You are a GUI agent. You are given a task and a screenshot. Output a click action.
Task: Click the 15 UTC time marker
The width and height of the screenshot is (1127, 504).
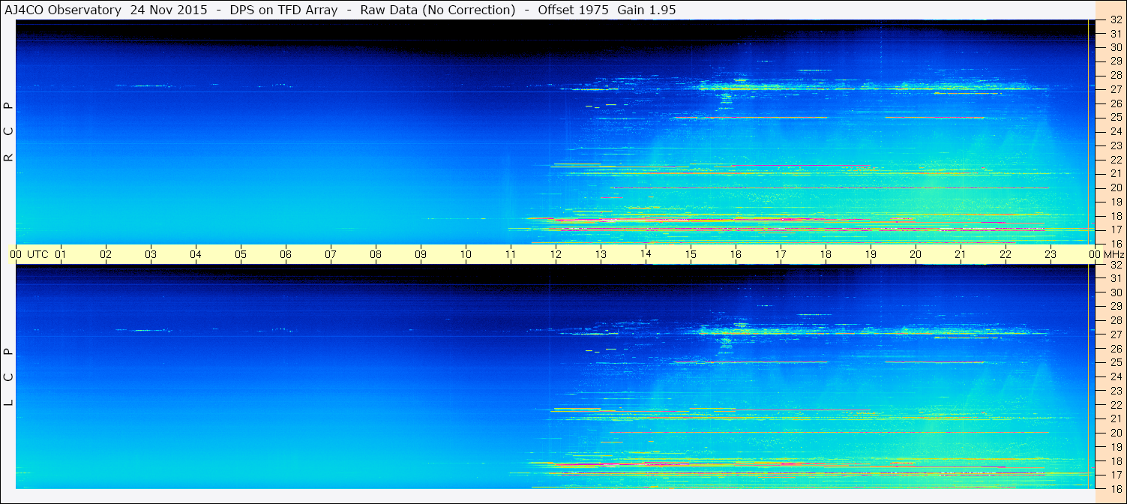691,254
